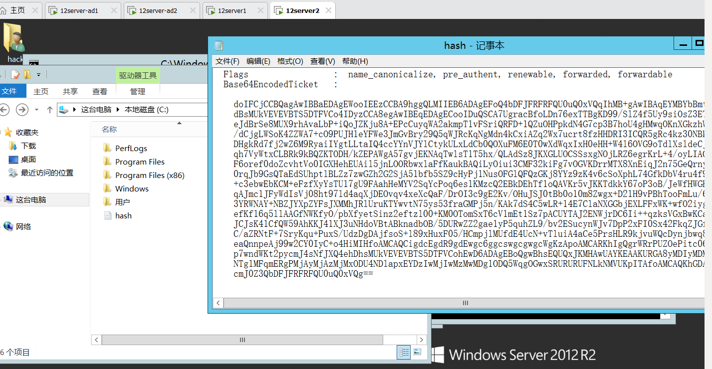Click the Explorer Back navigation arrow
The width and height of the screenshot is (712, 369).
4,109
